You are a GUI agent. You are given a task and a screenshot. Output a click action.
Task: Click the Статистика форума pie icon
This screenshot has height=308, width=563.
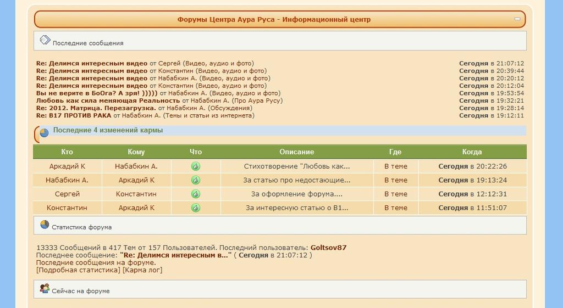(x=45, y=225)
